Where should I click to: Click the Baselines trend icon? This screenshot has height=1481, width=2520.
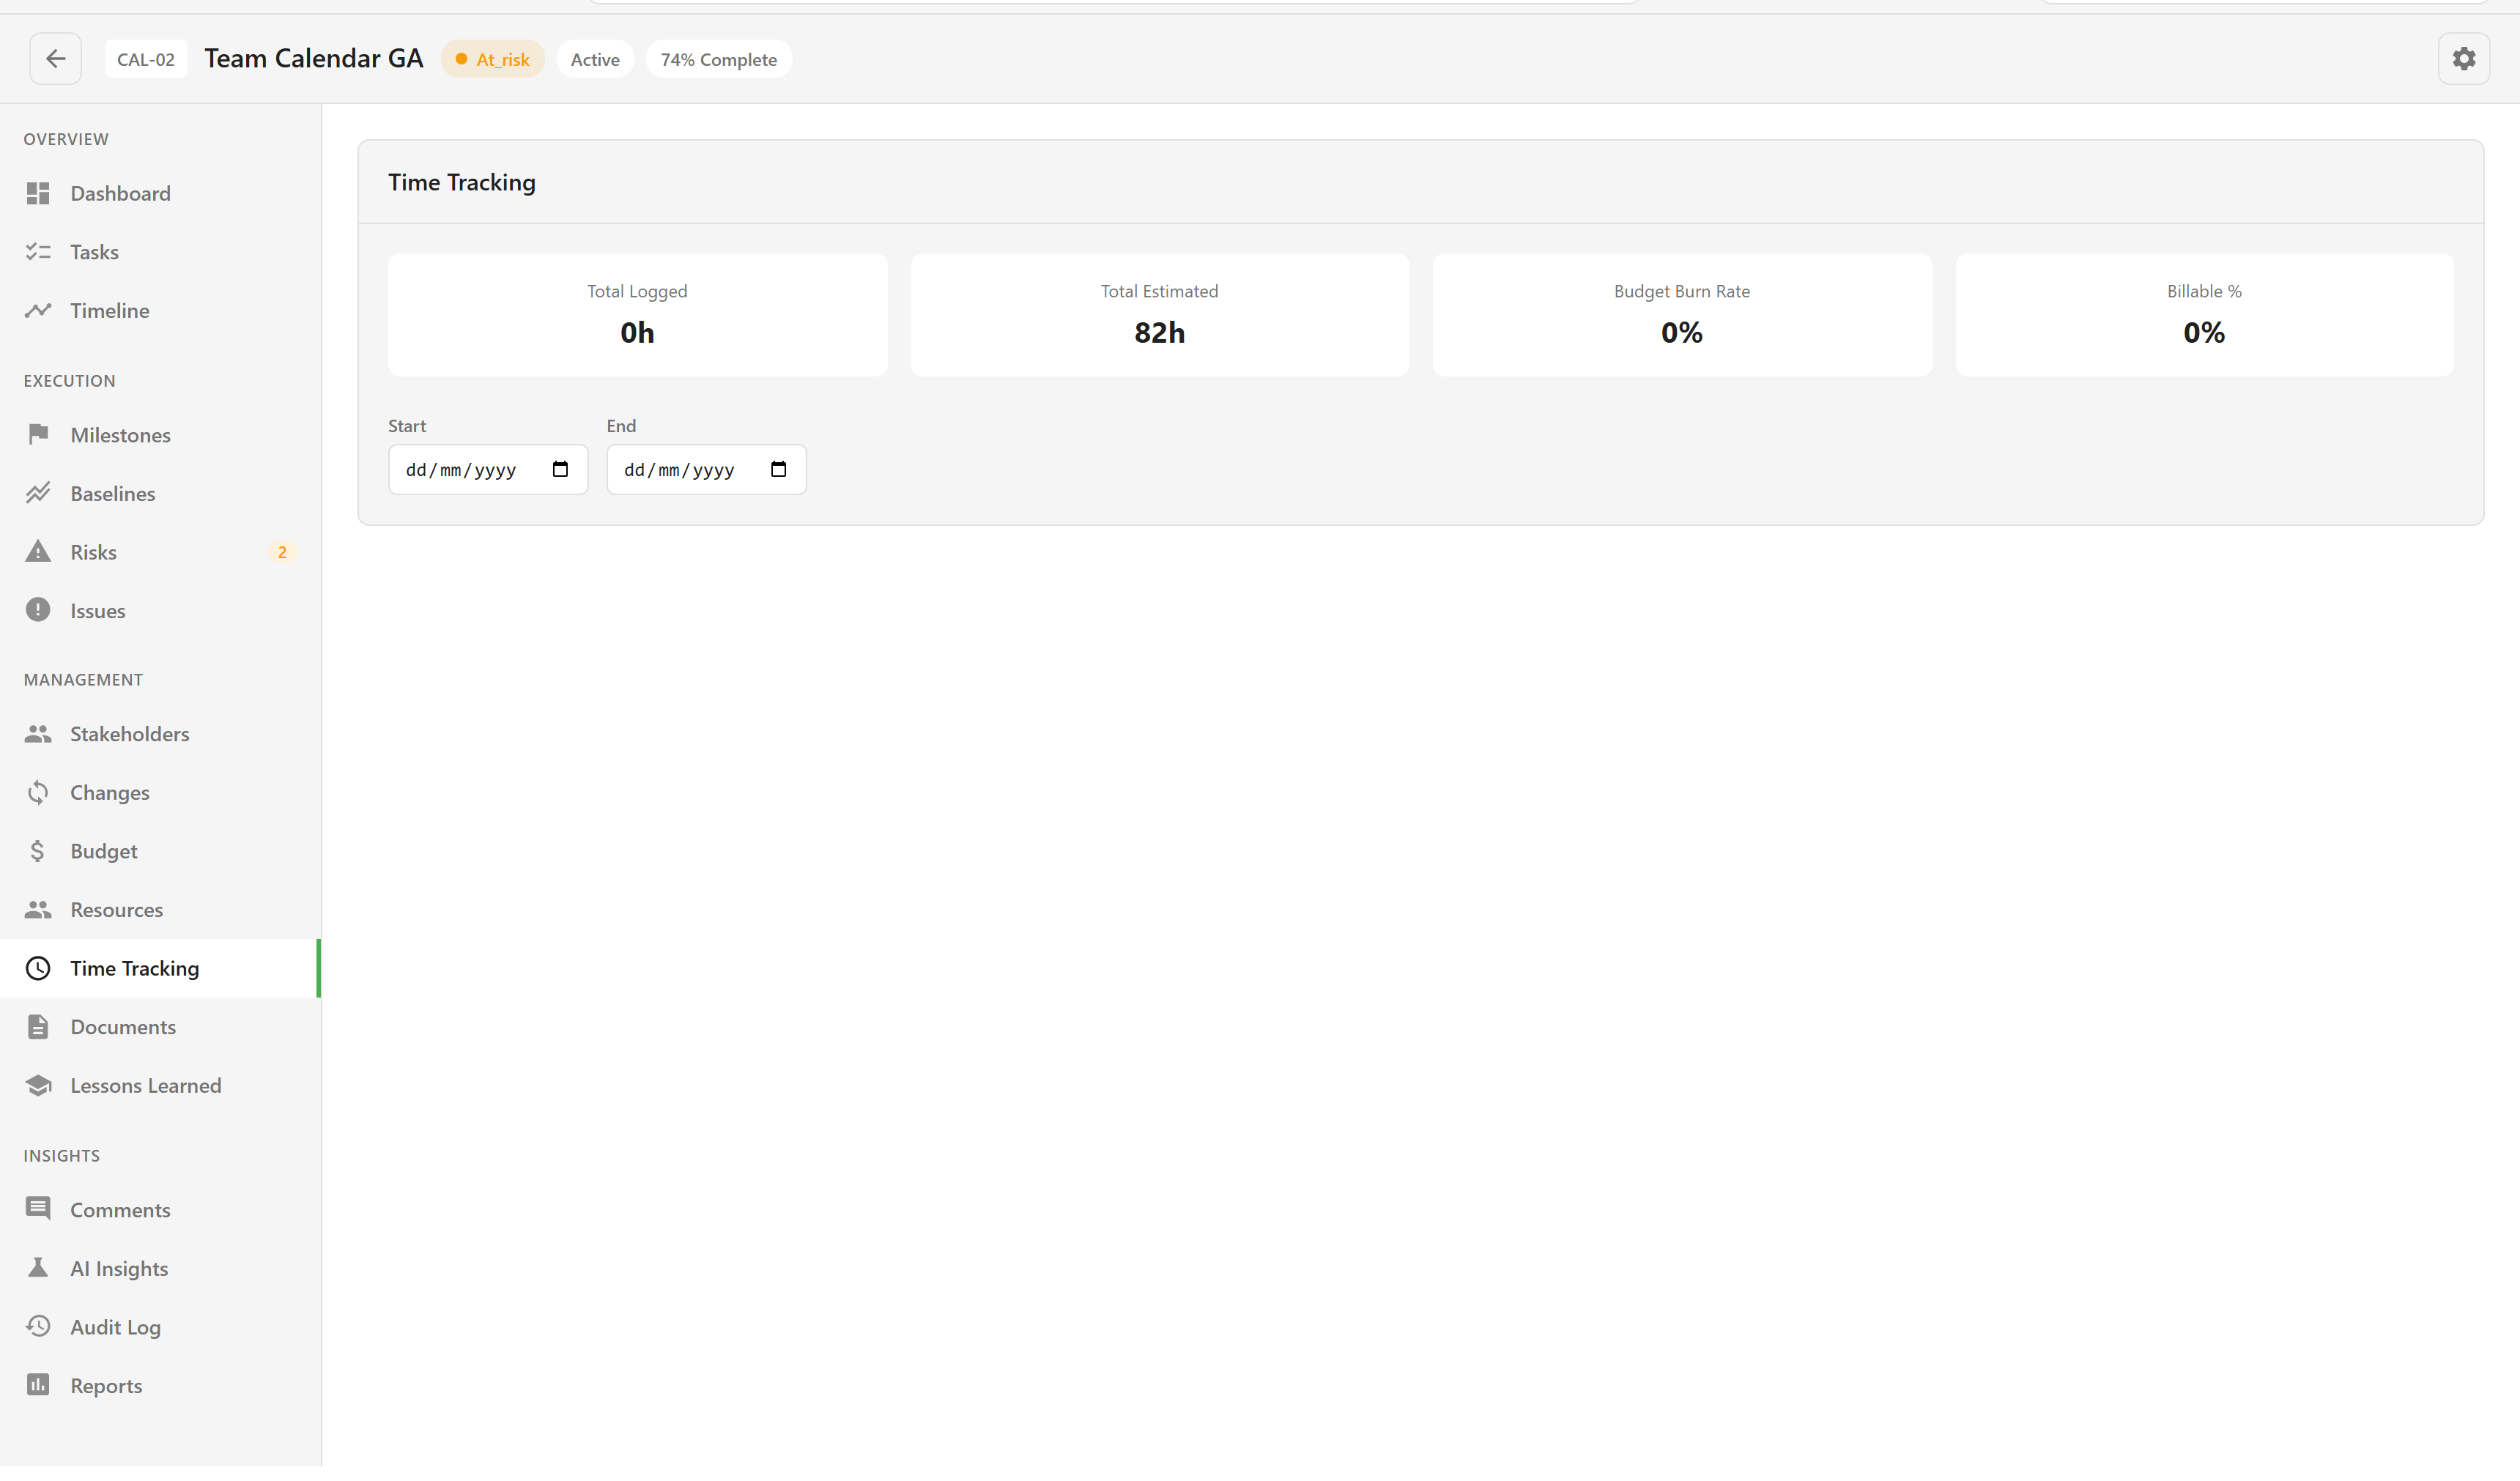pos(38,494)
